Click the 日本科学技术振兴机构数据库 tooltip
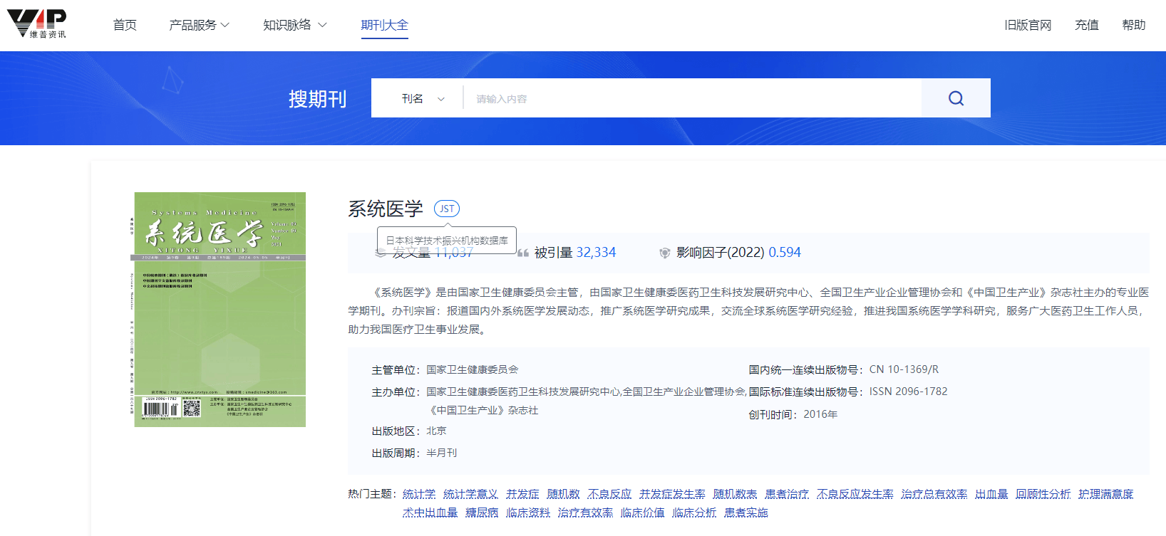The width and height of the screenshot is (1166, 536). pyautogui.click(x=447, y=241)
